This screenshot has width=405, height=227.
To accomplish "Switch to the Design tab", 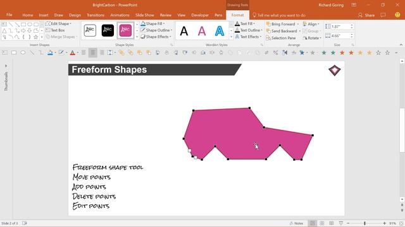I will [75, 15].
